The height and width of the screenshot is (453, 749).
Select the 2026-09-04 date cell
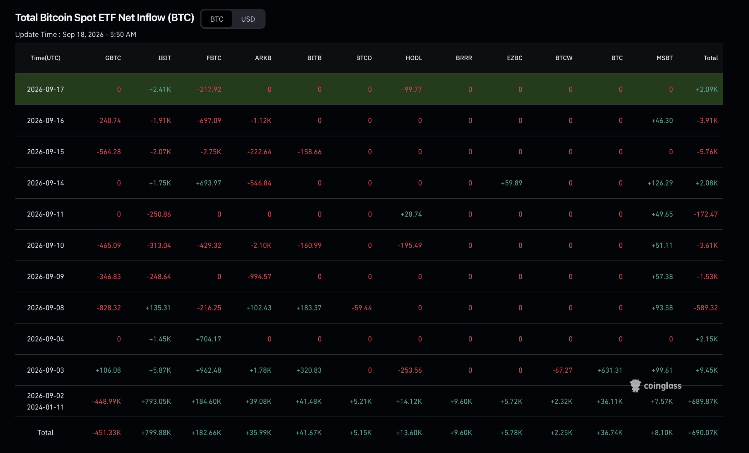[45, 339]
